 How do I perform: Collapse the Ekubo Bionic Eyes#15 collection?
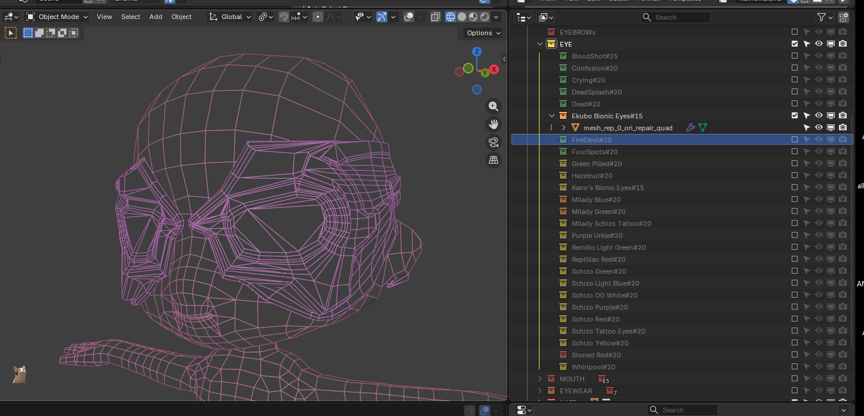tap(552, 116)
